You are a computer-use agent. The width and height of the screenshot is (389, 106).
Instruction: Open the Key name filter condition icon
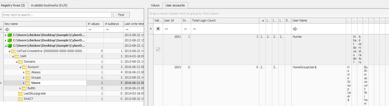coord(7,29)
